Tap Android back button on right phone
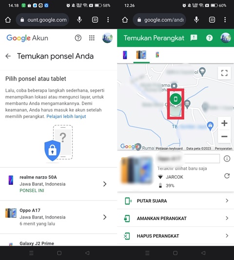 (203, 253)
